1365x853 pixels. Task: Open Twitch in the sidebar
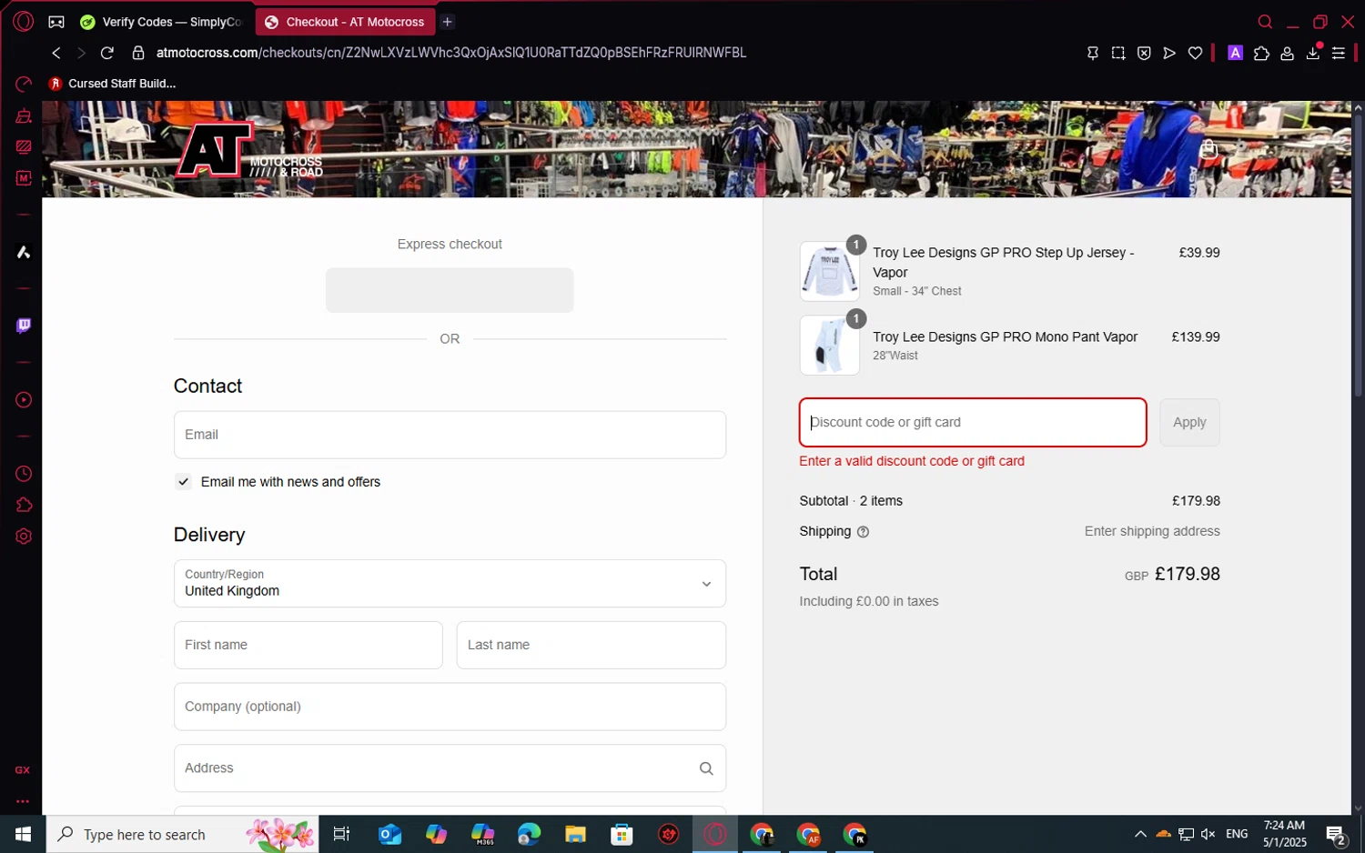pyautogui.click(x=24, y=326)
